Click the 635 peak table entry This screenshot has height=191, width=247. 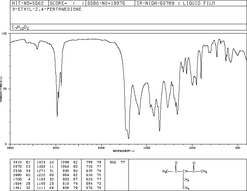pos(94,171)
